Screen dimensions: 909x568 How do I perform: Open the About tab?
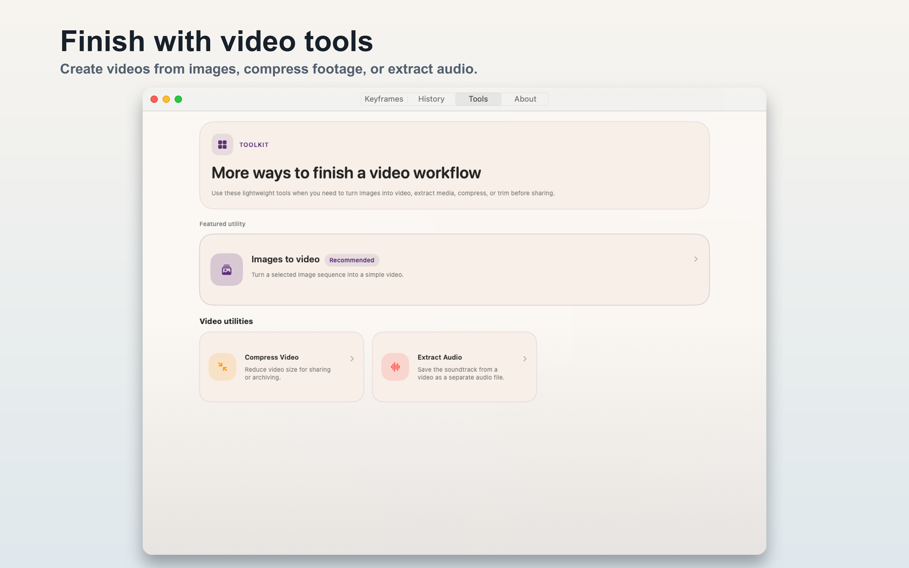pyautogui.click(x=525, y=99)
